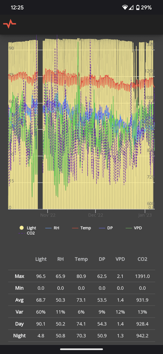Select max DP value 62.5

point(102,276)
